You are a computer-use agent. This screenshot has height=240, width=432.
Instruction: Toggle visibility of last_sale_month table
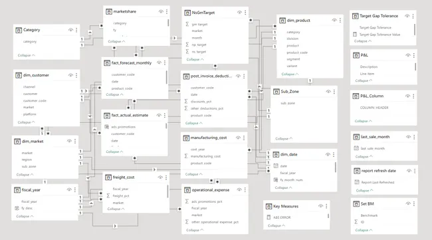[408, 137]
